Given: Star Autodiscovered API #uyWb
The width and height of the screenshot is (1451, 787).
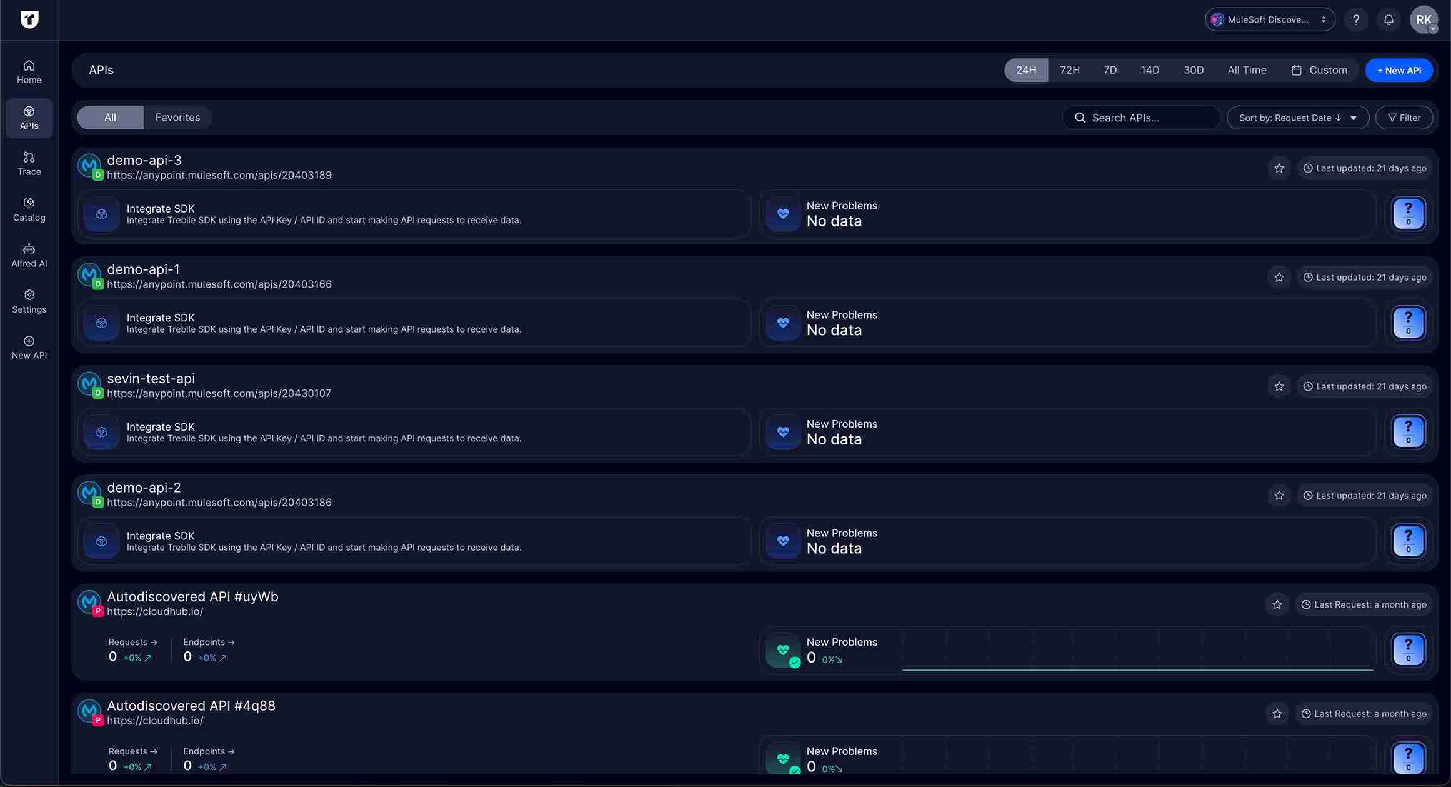Looking at the screenshot, I should coord(1277,604).
